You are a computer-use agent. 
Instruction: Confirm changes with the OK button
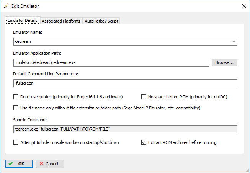point(19,164)
